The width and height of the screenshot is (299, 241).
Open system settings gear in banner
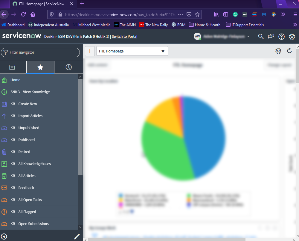(x=292, y=37)
